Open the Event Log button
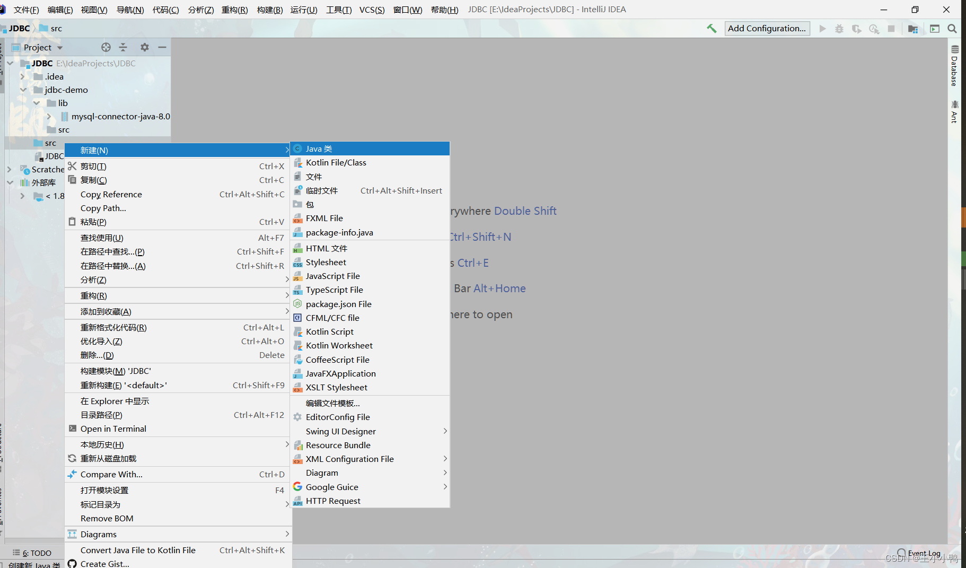966x568 pixels. [x=919, y=553]
